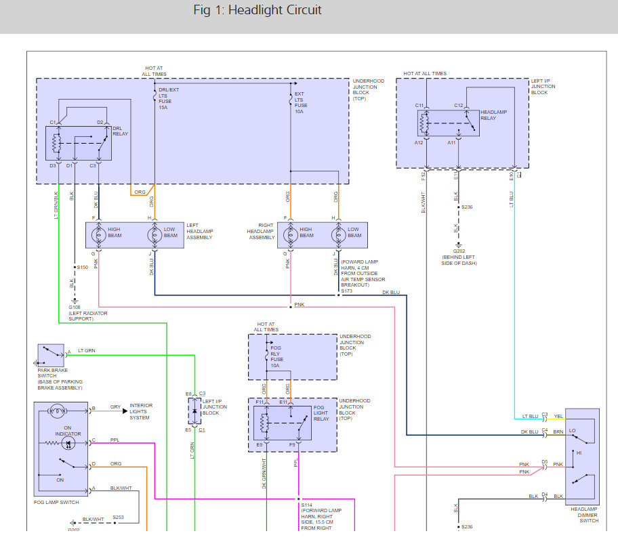Click the 'DRL RELAY' label
Viewport: 618px width, 544px height.
pos(120,131)
